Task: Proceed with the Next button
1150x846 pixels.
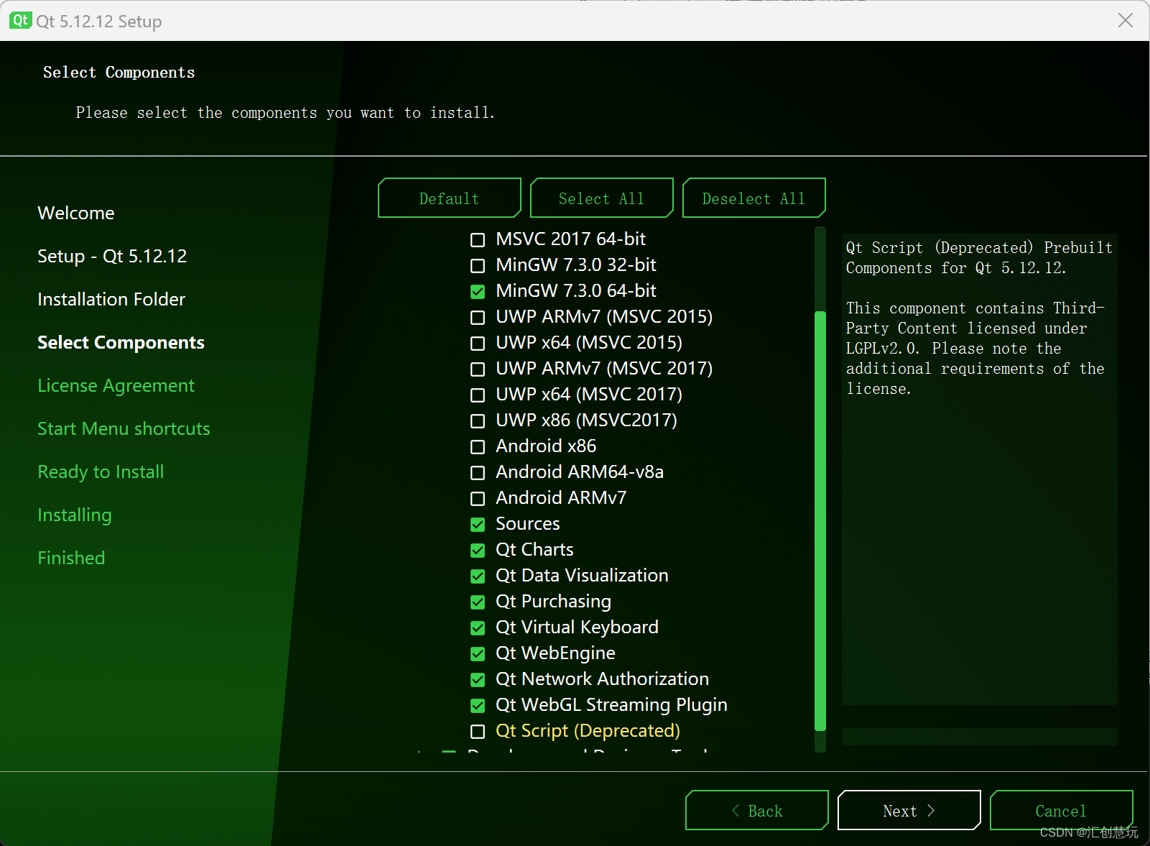Action: click(x=909, y=810)
